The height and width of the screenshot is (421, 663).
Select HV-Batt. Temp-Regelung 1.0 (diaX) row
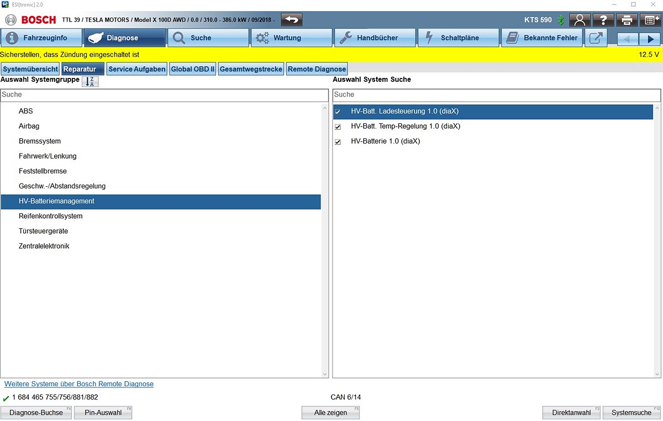(493, 127)
